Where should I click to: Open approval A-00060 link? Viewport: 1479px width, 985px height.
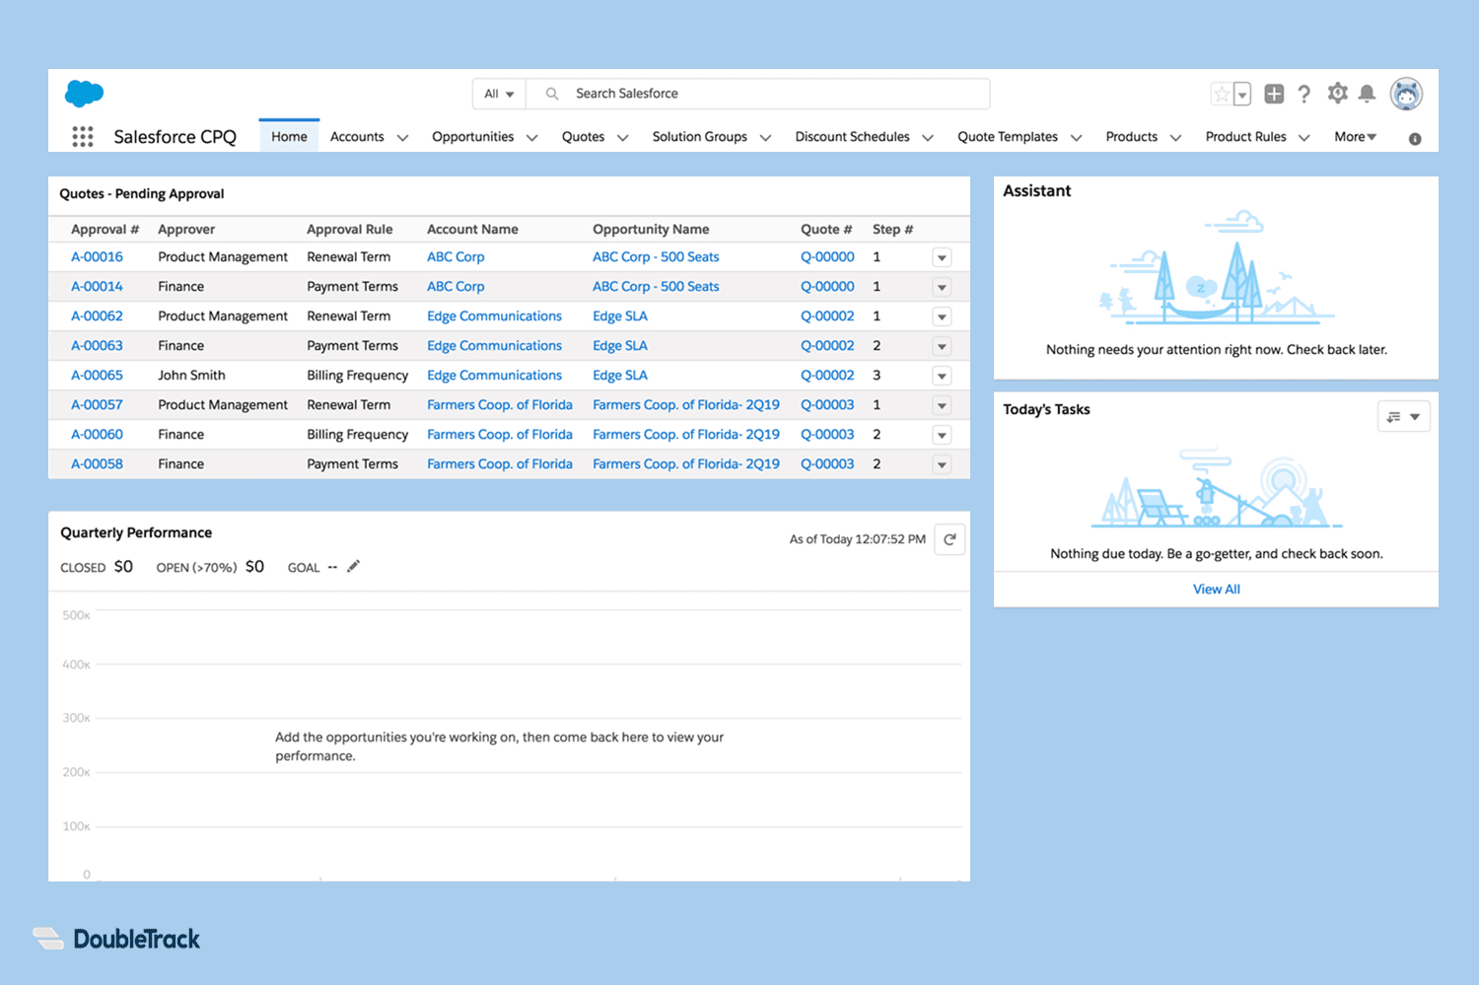tap(97, 434)
